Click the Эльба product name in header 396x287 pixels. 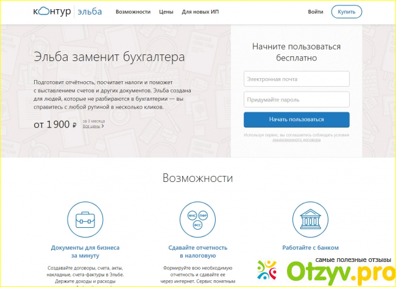(x=90, y=12)
